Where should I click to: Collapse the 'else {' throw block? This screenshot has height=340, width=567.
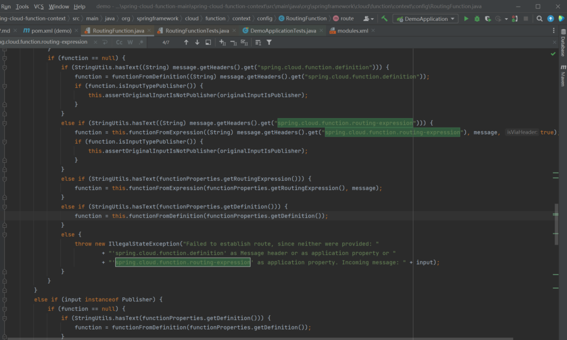4,234
